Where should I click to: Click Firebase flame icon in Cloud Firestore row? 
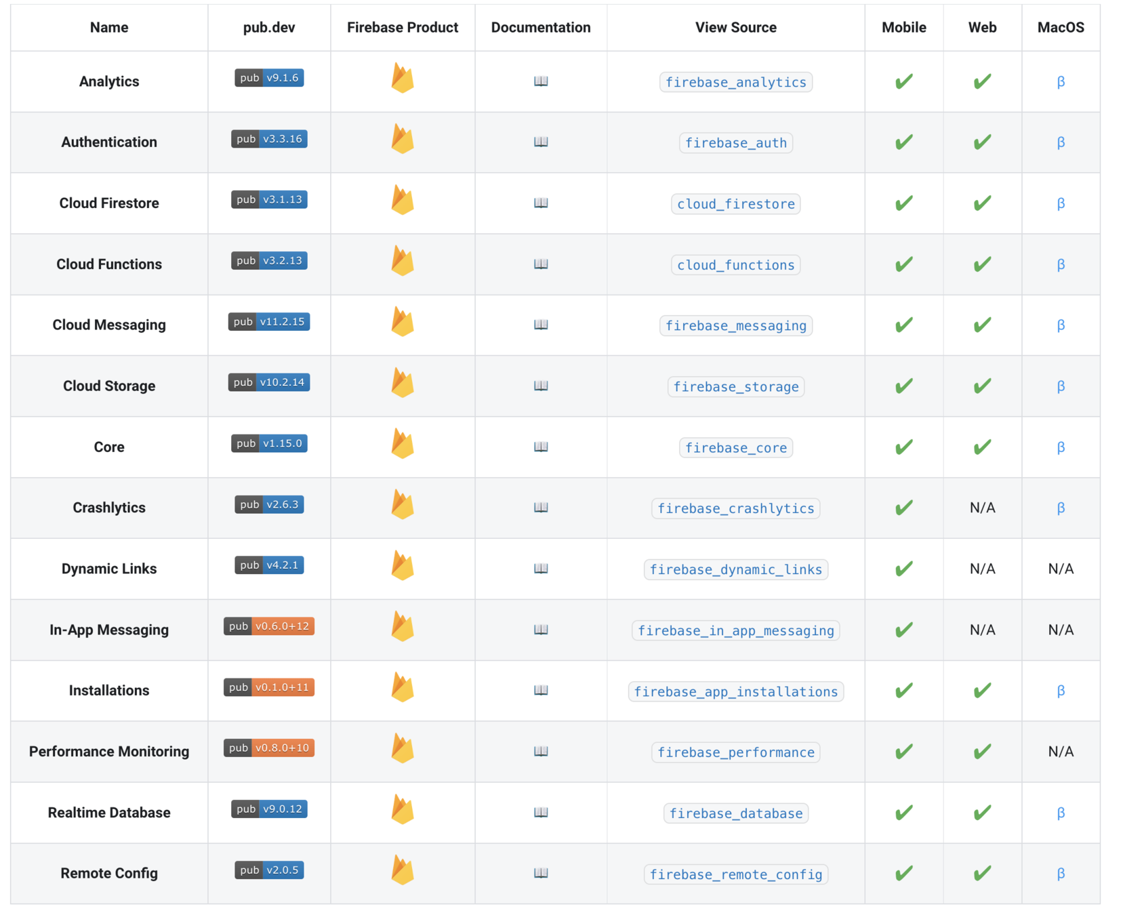(x=403, y=200)
